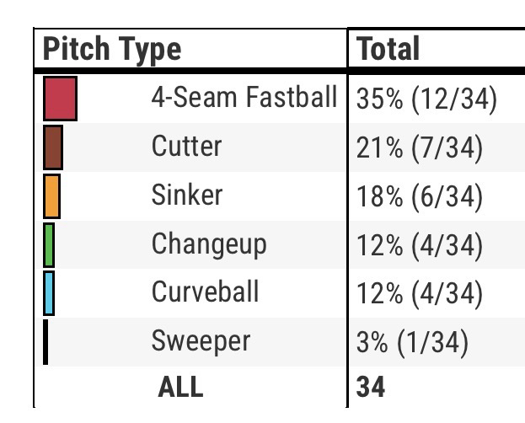Click the ALL row label
The height and width of the screenshot is (423, 525).
180,387
